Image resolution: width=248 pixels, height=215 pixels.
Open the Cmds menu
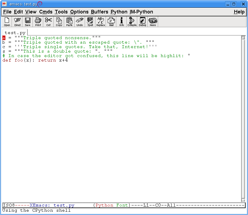point(46,12)
